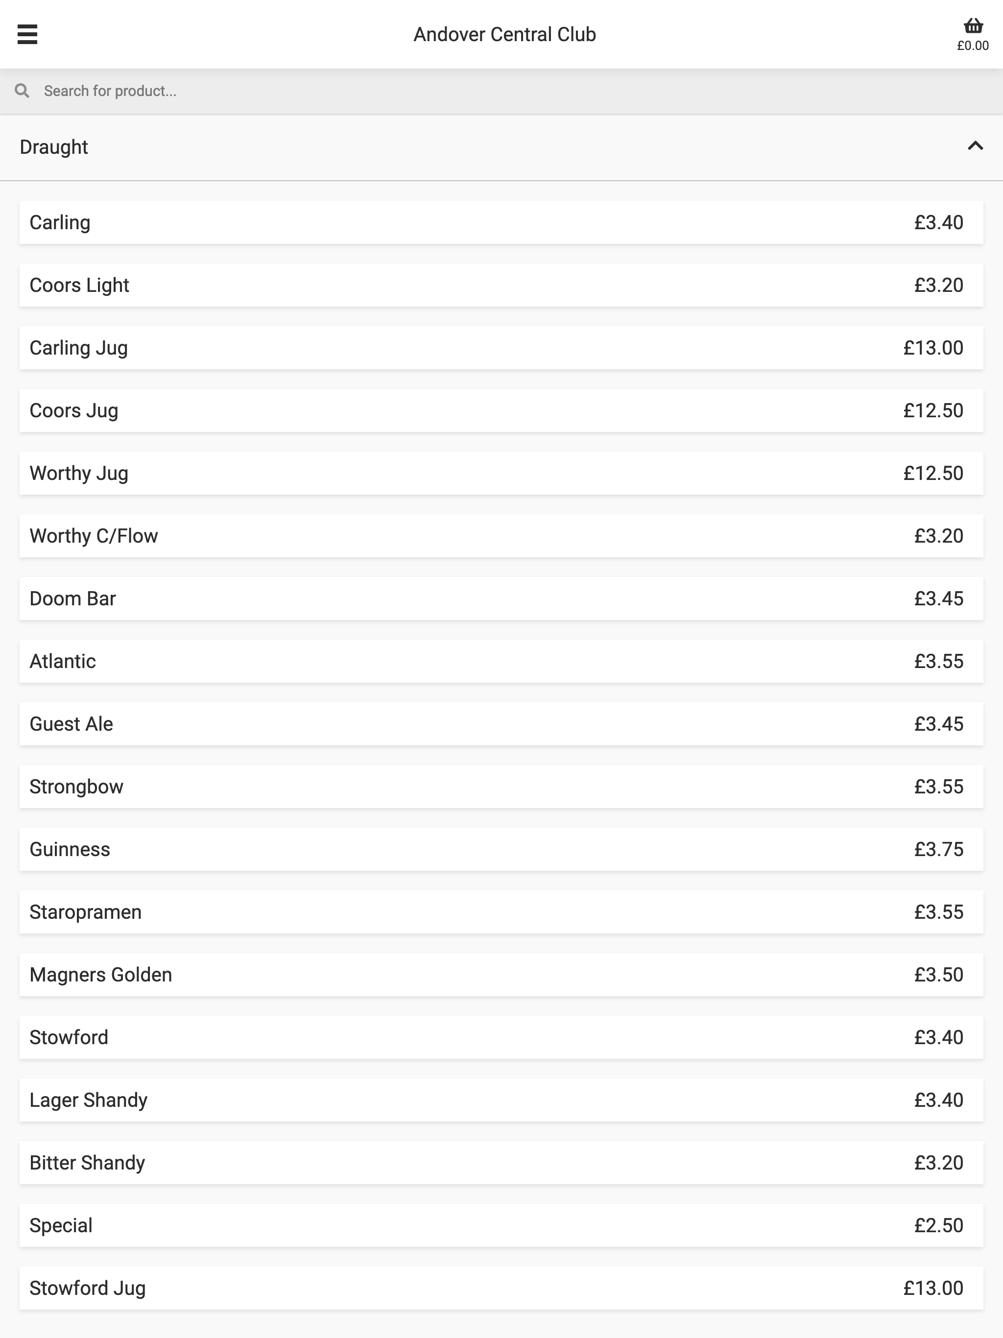Open the hamburger menu
The width and height of the screenshot is (1003, 1338).
click(x=27, y=34)
